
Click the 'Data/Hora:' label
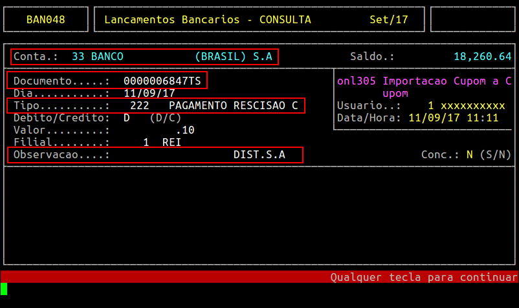[369, 118]
